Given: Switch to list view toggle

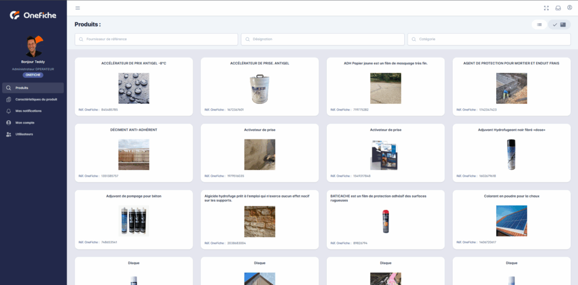Looking at the screenshot, I should coord(539,25).
